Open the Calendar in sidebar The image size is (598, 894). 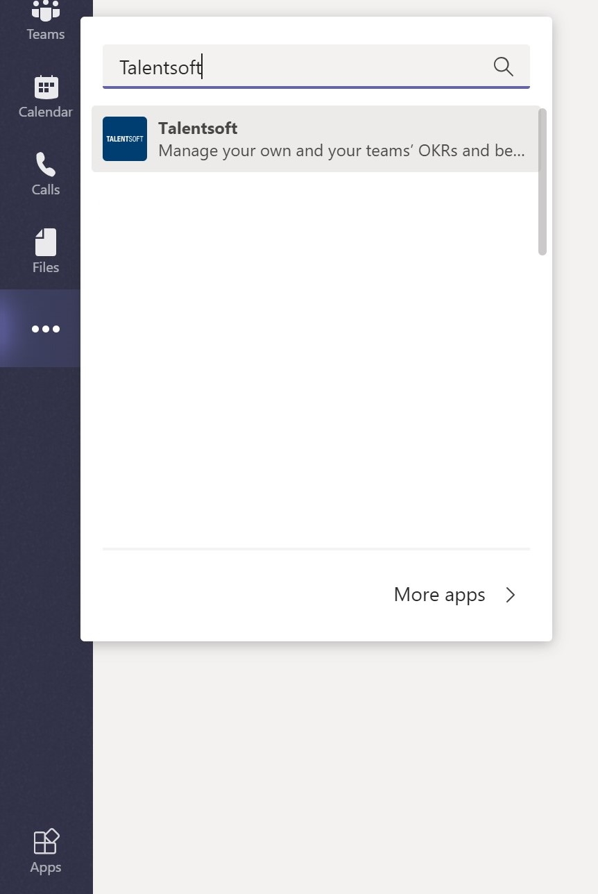tap(46, 96)
